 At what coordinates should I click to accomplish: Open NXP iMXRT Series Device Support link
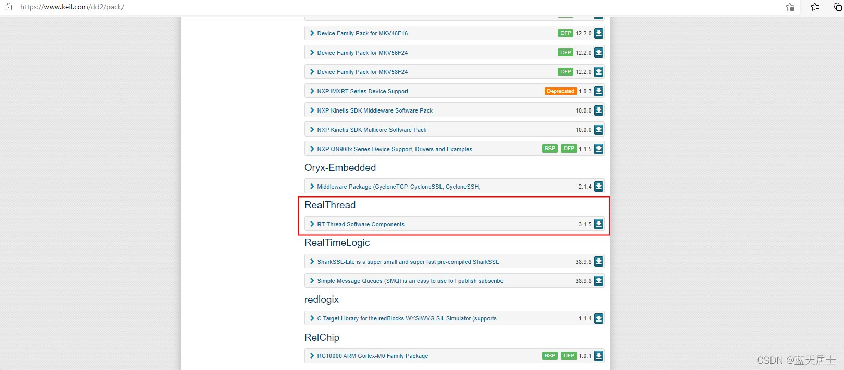(x=363, y=91)
